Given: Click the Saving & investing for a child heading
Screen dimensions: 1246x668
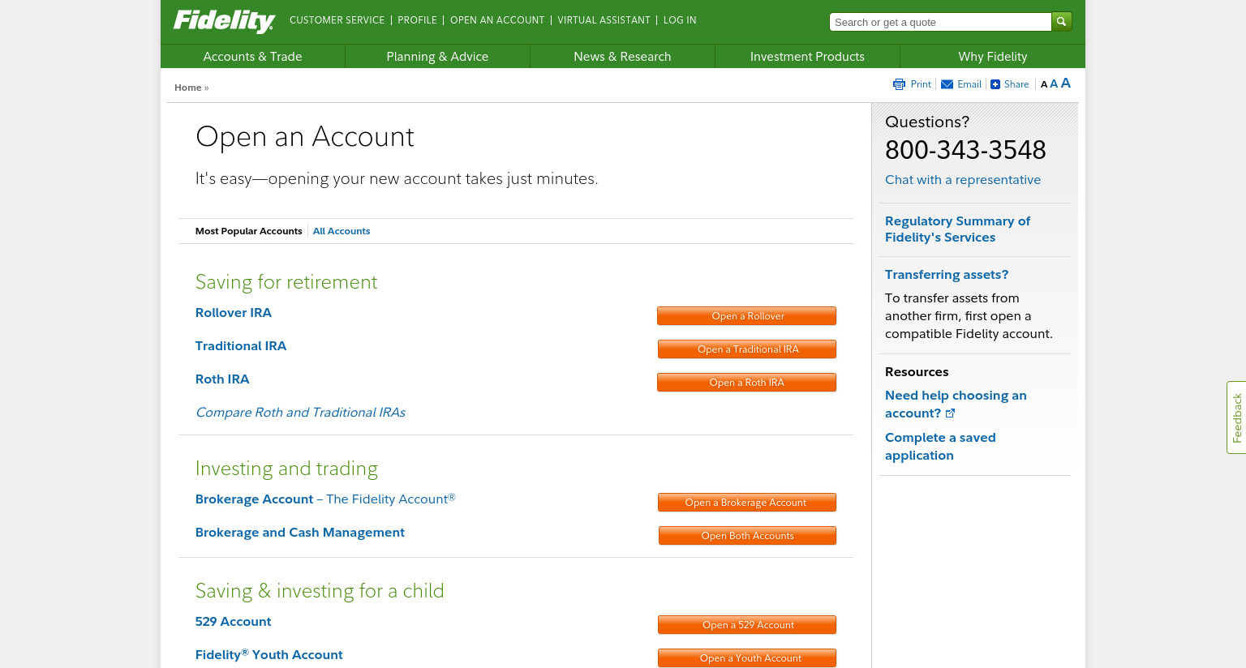Looking at the screenshot, I should 320,591.
